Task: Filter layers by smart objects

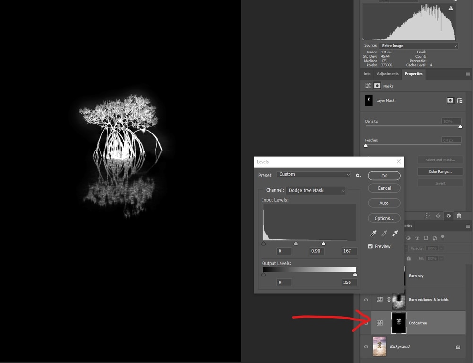Action: [x=434, y=238]
